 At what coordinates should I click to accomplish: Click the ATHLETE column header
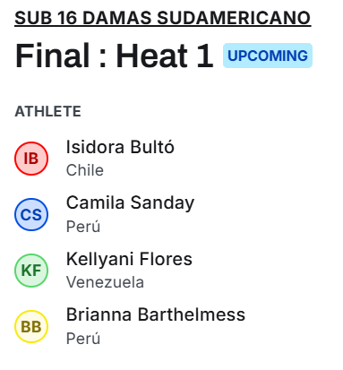click(x=47, y=111)
